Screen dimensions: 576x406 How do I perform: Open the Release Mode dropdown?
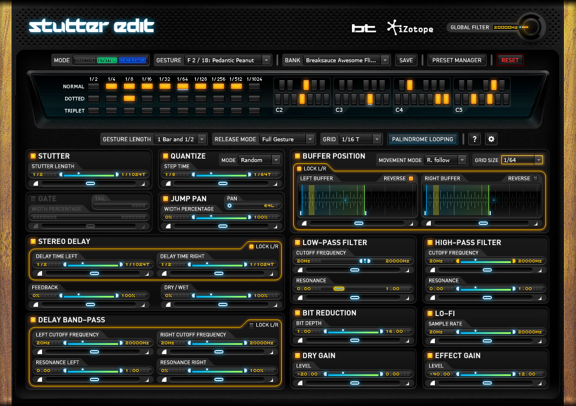(287, 139)
